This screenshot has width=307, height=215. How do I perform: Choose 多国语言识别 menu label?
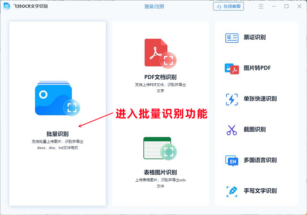coord(260,160)
